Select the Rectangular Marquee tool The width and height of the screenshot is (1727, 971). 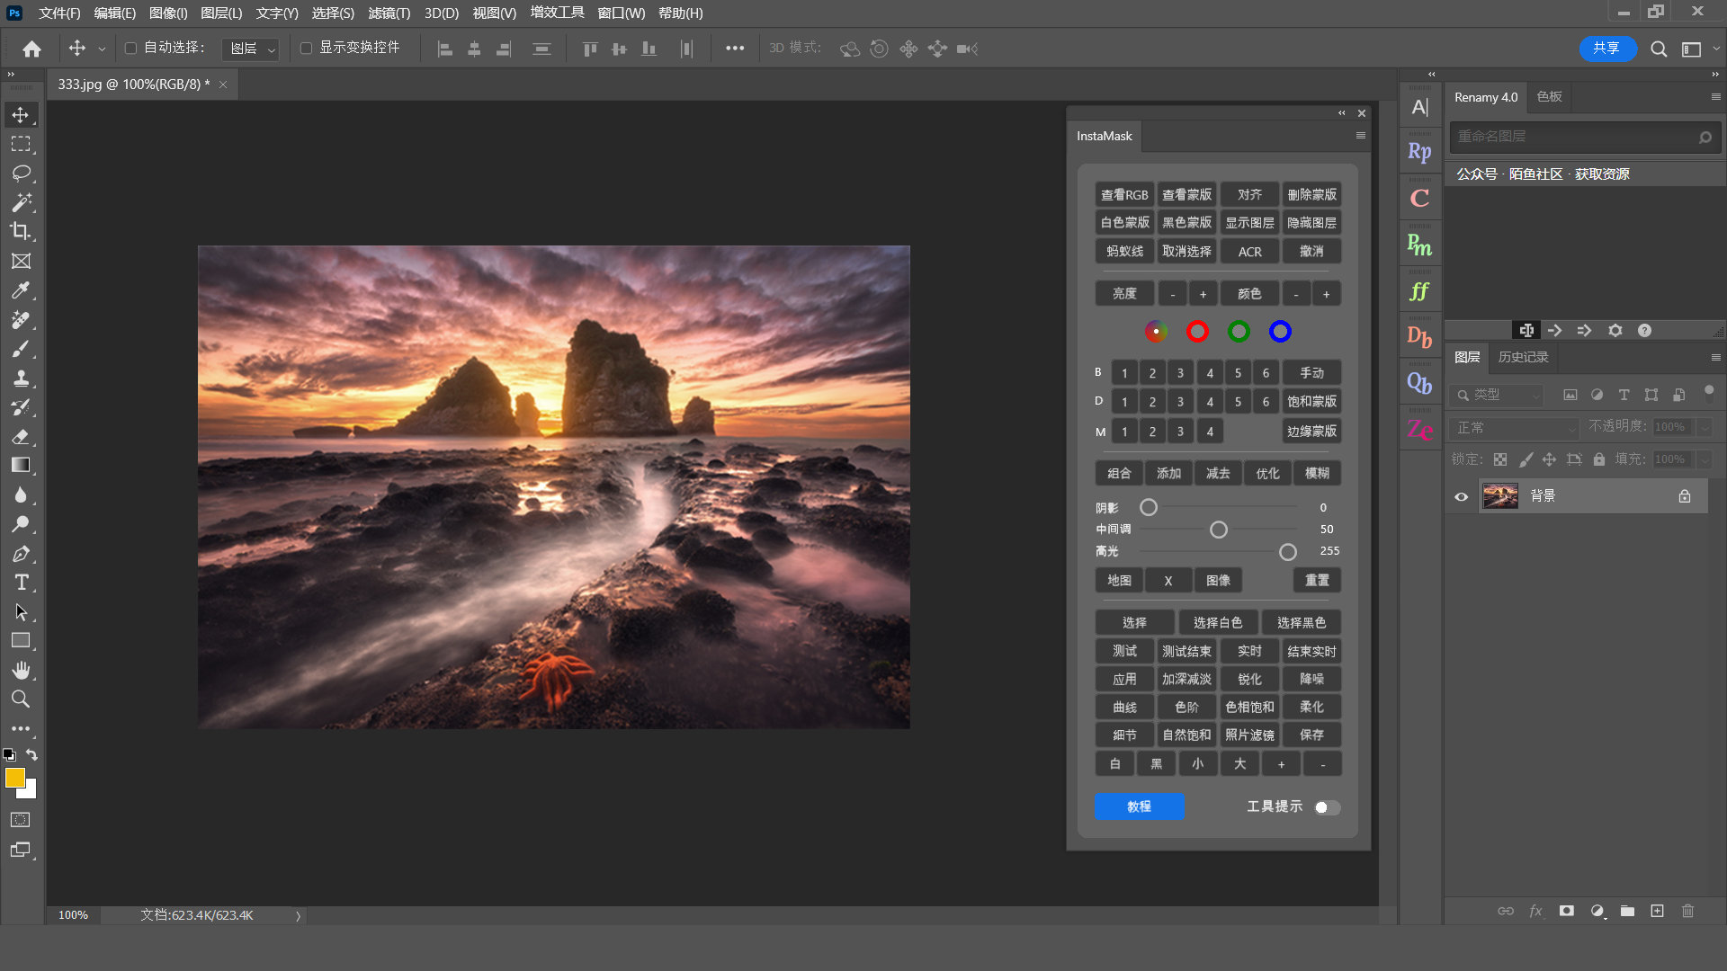pyautogui.click(x=21, y=144)
